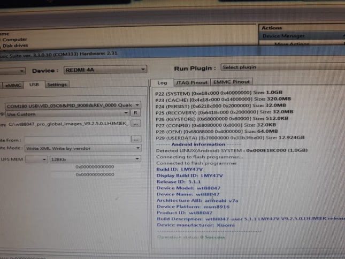
Task: Open the dropdown left of Device label
Action: (12, 71)
